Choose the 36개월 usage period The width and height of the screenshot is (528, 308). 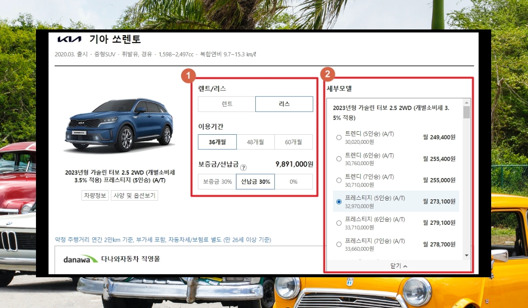217,142
